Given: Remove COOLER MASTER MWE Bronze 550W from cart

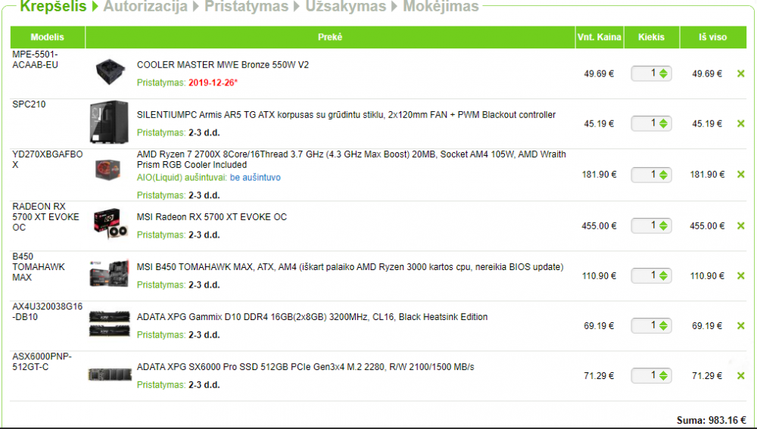Looking at the screenshot, I should pos(740,74).
